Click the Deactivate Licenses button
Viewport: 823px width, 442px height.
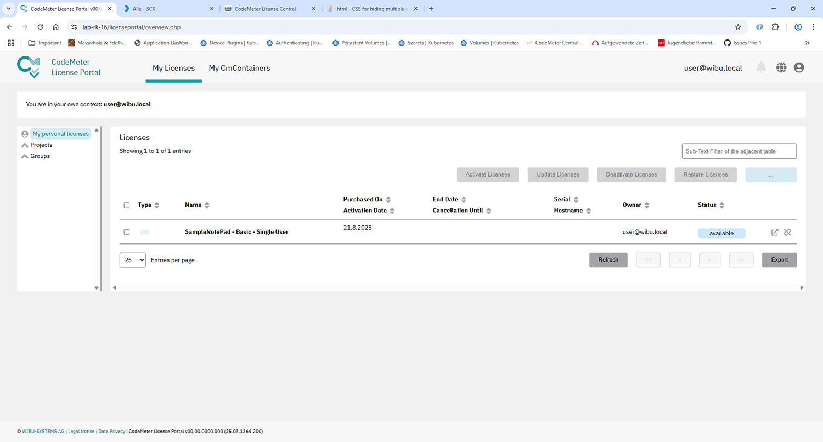pyautogui.click(x=632, y=174)
